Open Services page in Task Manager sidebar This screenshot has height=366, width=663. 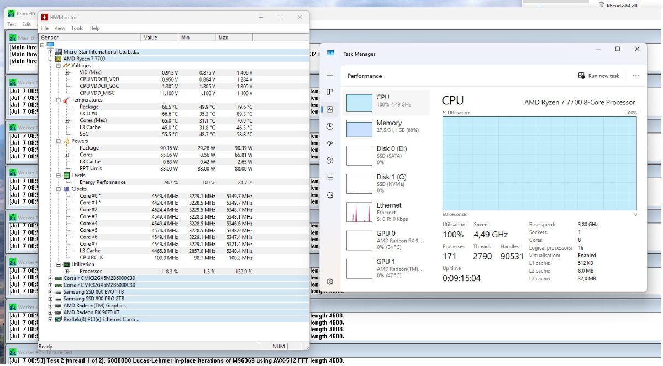pos(330,195)
